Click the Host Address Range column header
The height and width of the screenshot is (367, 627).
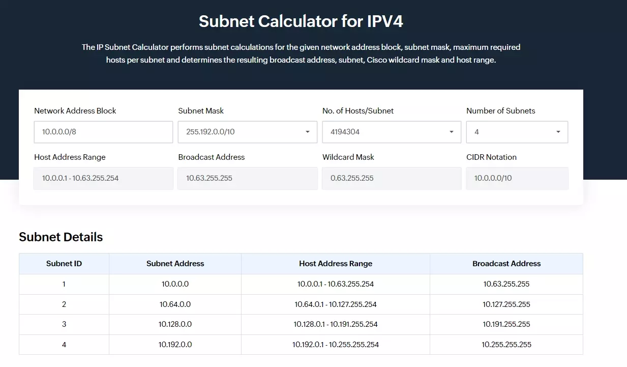click(x=336, y=263)
